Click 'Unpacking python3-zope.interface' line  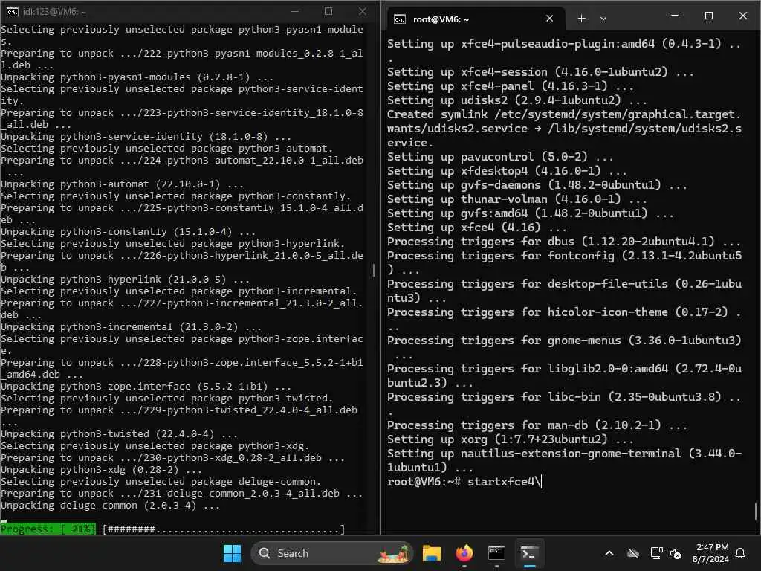(x=146, y=386)
